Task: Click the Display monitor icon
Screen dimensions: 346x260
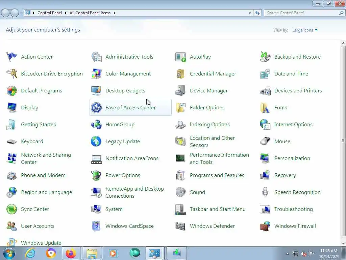Action: [12, 108]
